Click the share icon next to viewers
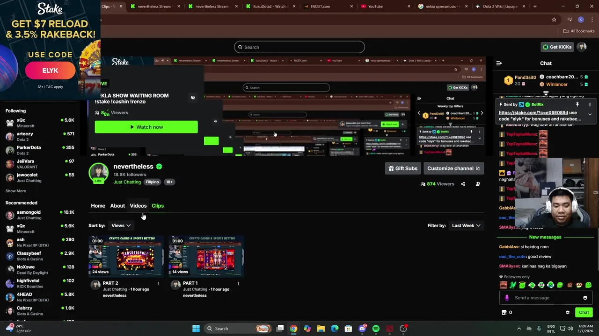 [x=463, y=184]
